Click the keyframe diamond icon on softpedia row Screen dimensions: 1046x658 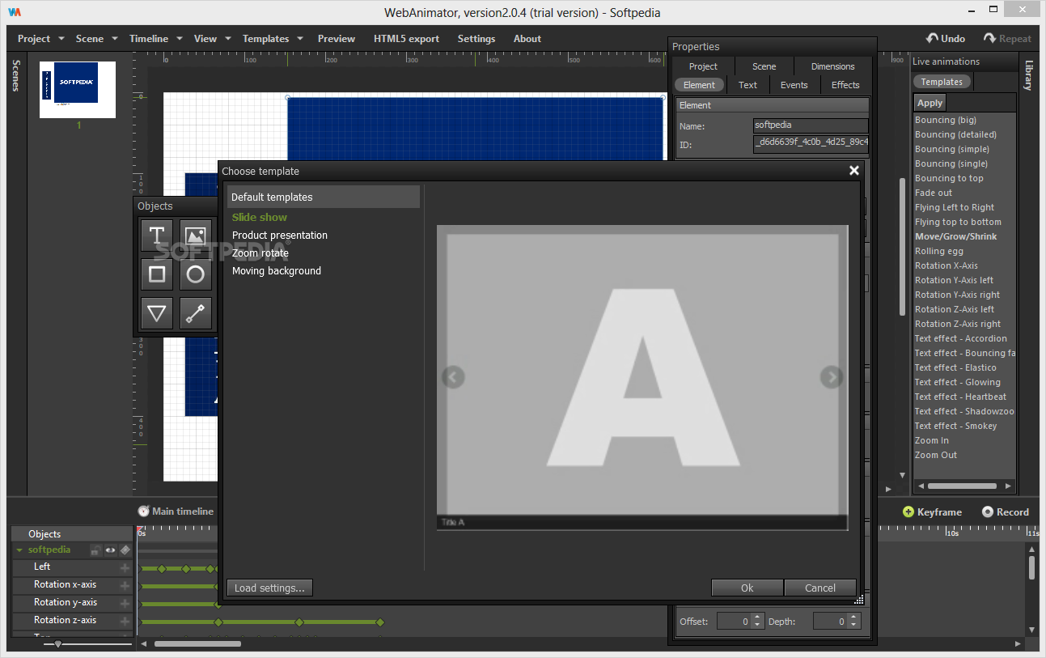[125, 550]
